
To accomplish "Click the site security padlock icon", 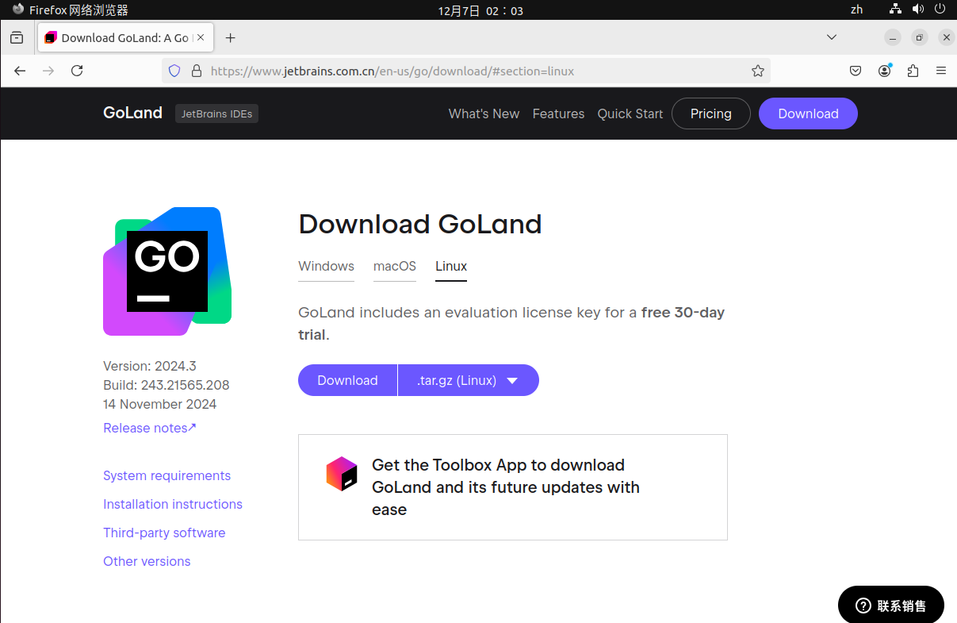I will (197, 71).
